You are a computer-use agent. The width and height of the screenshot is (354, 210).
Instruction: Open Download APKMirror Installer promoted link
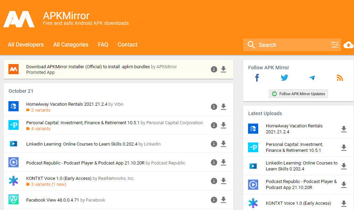[x=88, y=67]
